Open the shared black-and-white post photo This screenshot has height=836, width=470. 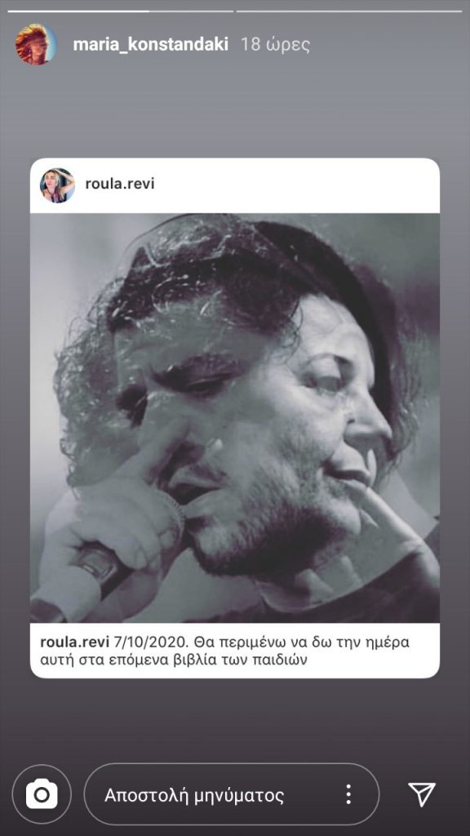point(235,418)
